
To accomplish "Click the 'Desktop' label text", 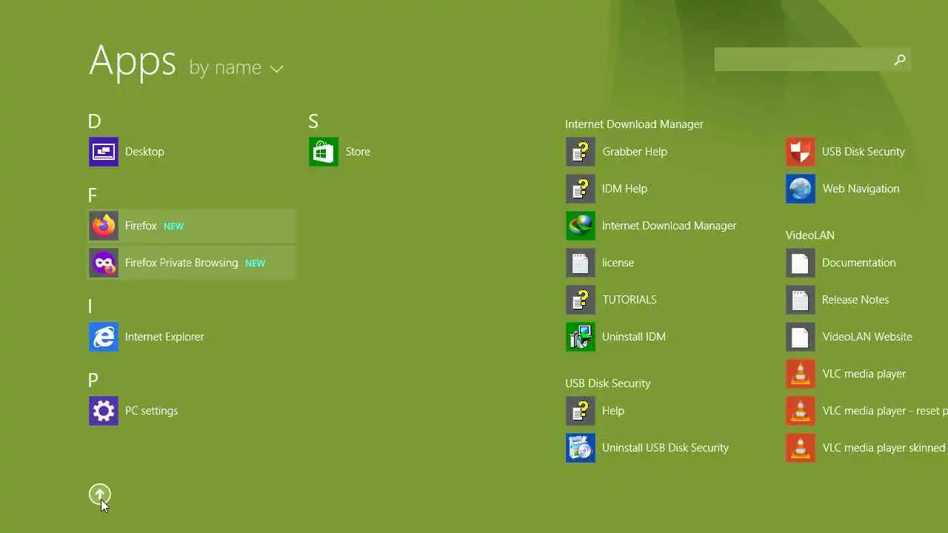I will point(144,152).
